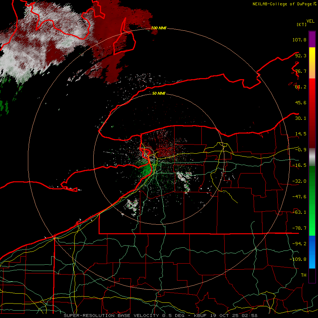Click the 61.2 legend value
The image size is (318, 318).
[301, 87]
